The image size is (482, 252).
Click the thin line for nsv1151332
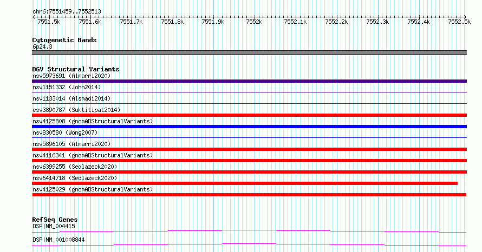(249, 92)
